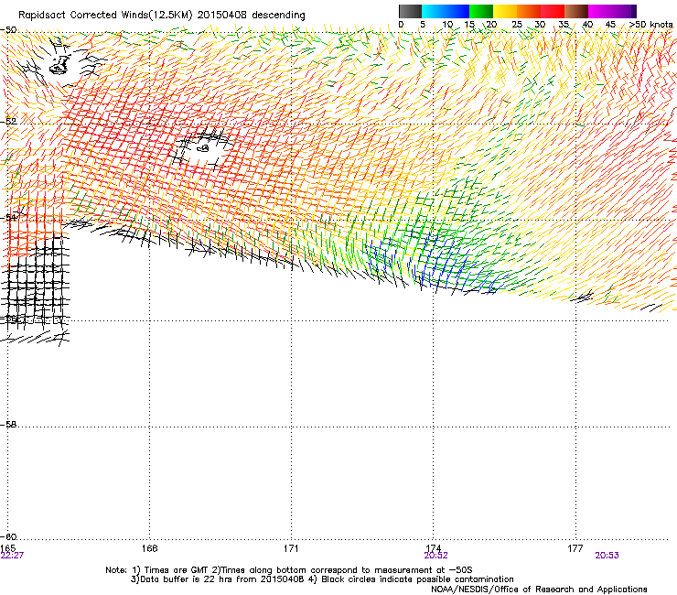
Task: Click the orange 25-30 knots legend color
Action: pyautogui.click(x=529, y=11)
